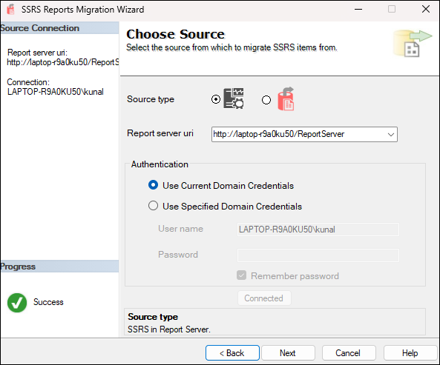Proceed with the Next button
This screenshot has width=440, height=365.
288,353
